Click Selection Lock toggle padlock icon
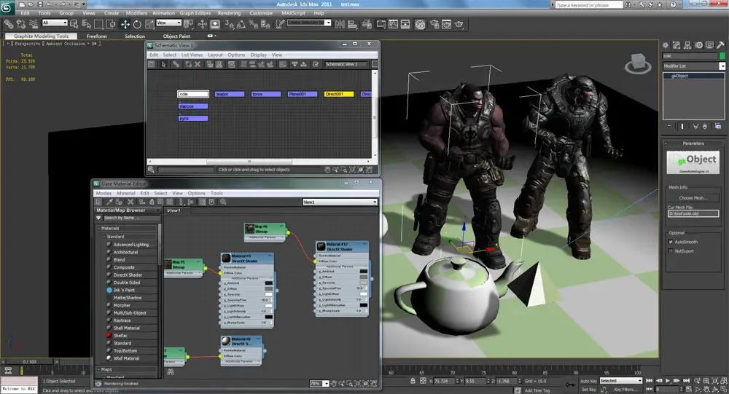This screenshot has width=729, height=394. coord(413,380)
